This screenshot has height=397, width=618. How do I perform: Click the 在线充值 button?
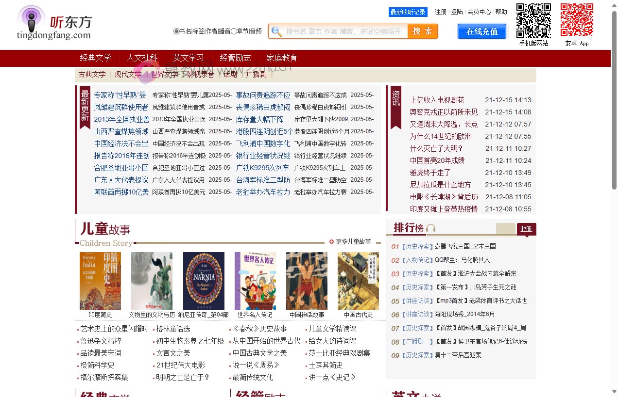coord(481,31)
